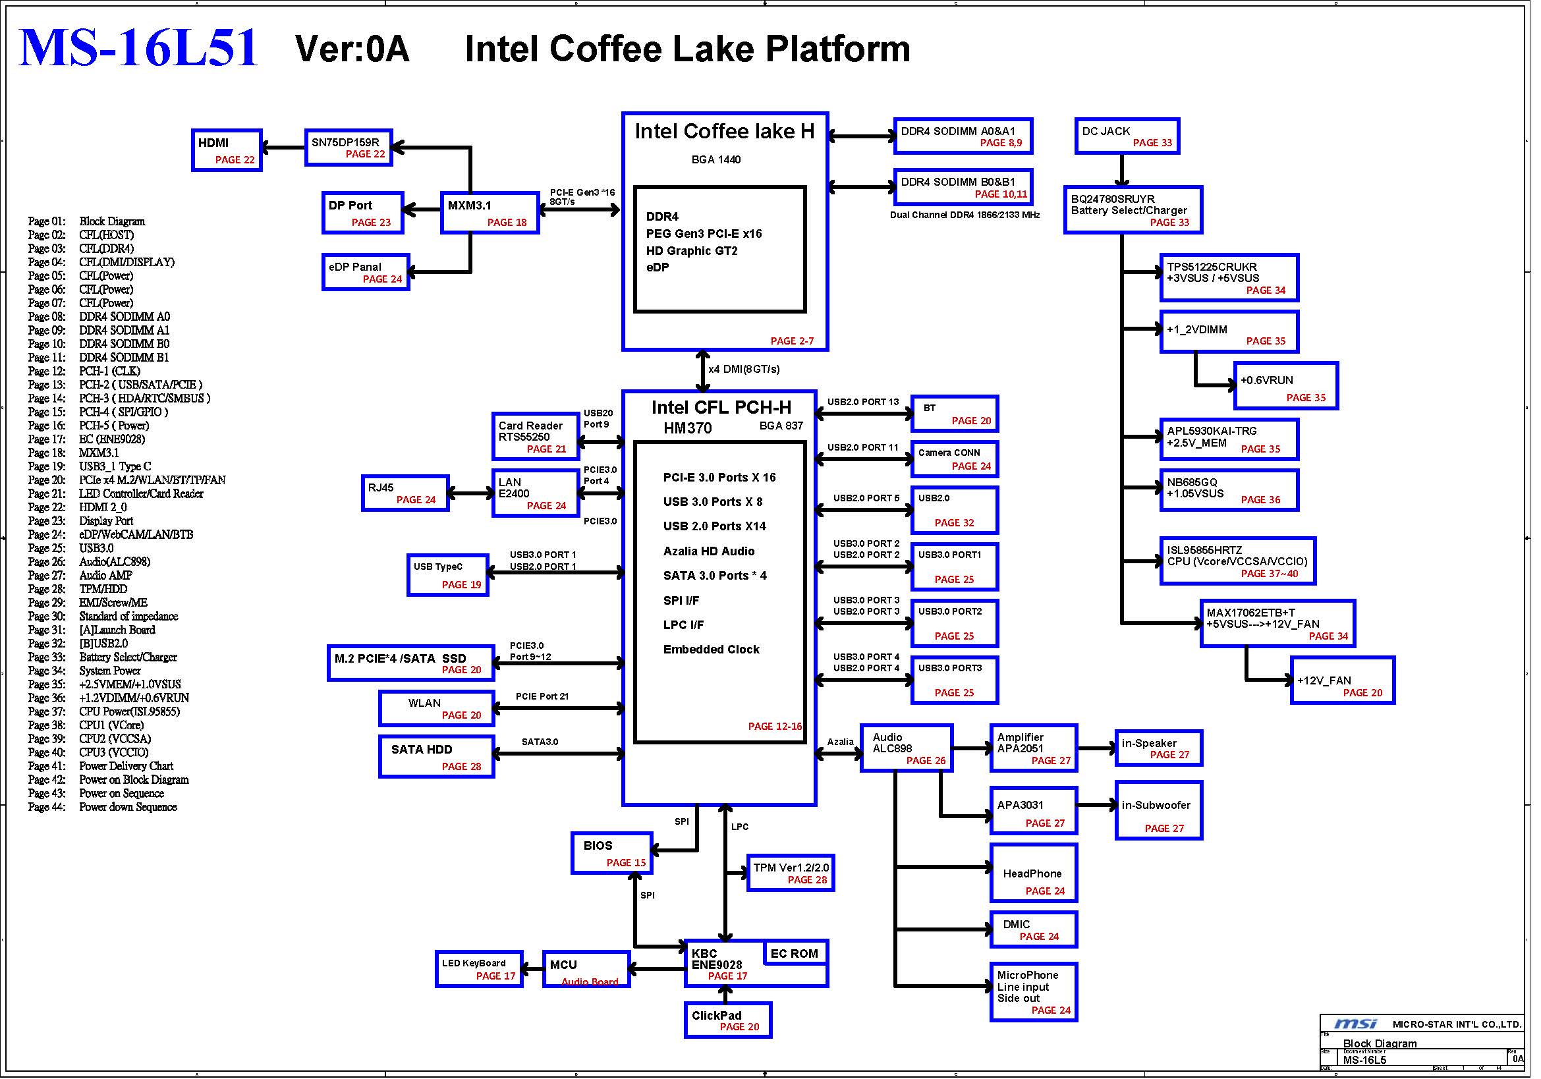Click the Embedded Clock line

pyautogui.click(x=712, y=650)
